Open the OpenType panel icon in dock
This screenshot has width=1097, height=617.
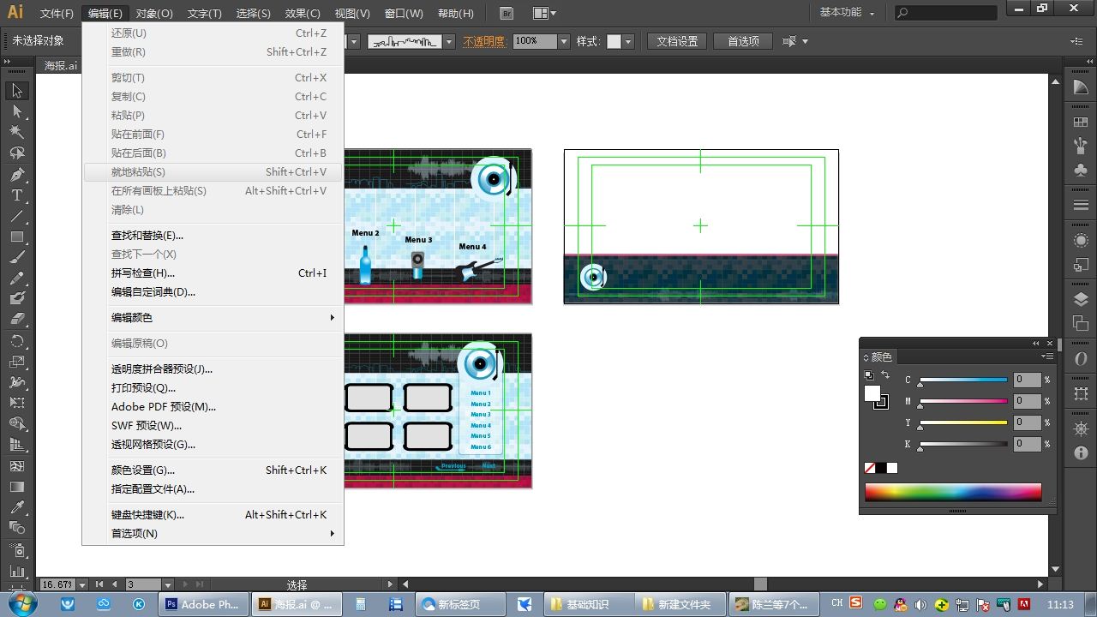(1081, 359)
